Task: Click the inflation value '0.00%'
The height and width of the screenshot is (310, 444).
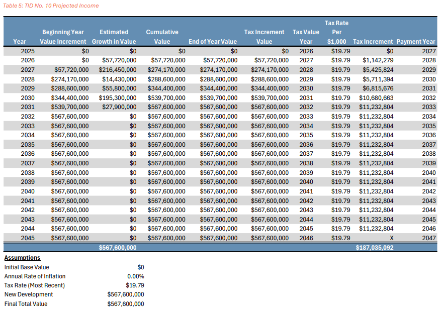Action: pyautogui.click(x=136, y=276)
